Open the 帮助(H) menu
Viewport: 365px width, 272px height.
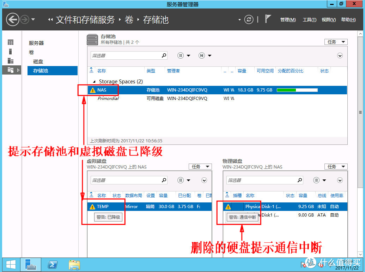click(x=348, y=19)
